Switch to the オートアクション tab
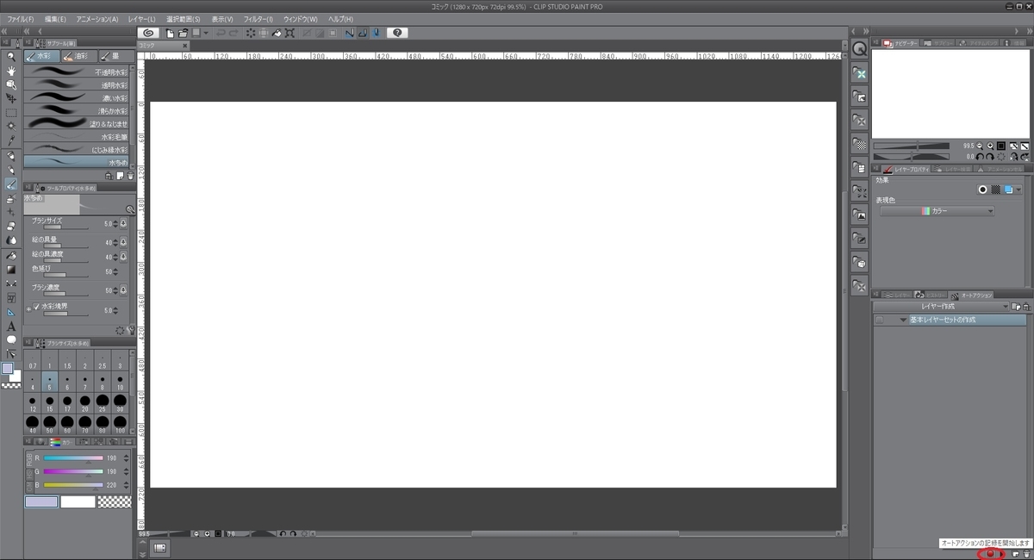The height and width of the screenshot is (560, 1034). pyautogui.click(x=972, y=295)
